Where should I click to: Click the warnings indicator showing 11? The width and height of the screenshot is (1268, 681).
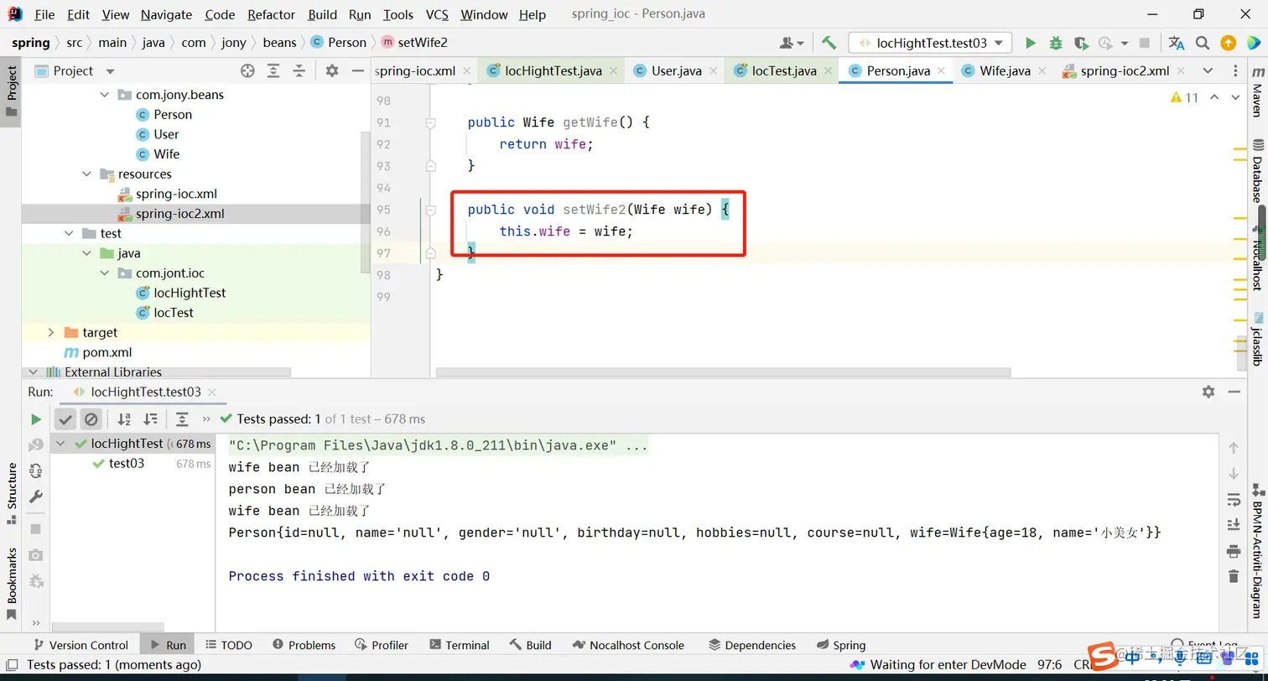pos(1185,98)
